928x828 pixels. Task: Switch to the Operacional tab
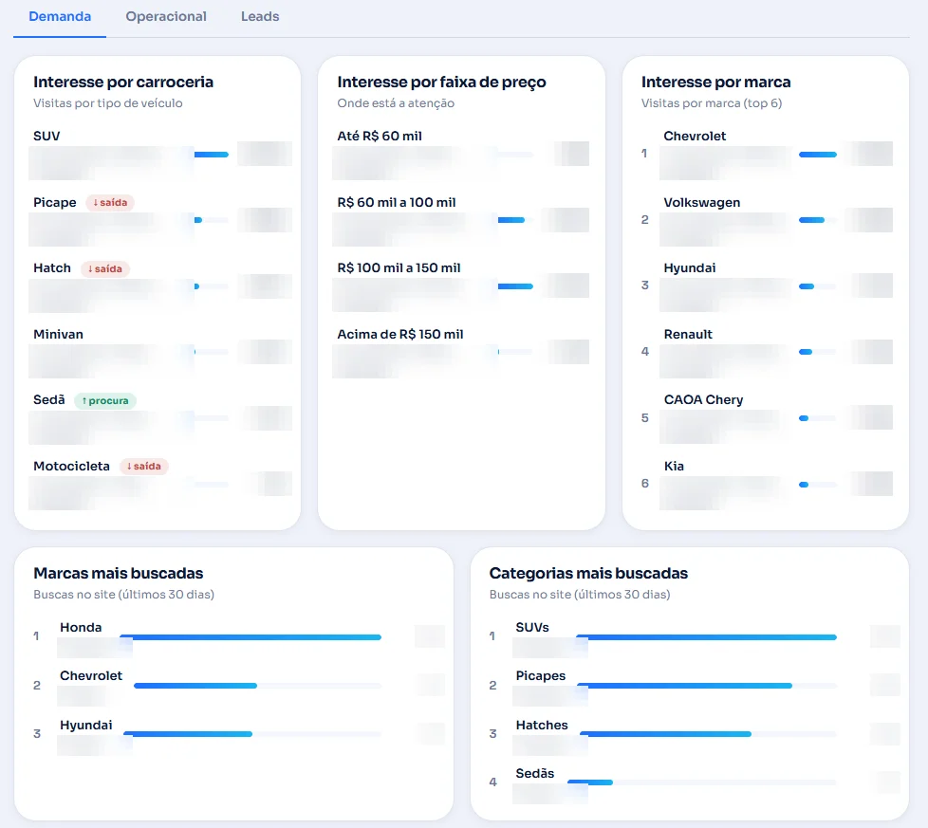pos(166,16)
